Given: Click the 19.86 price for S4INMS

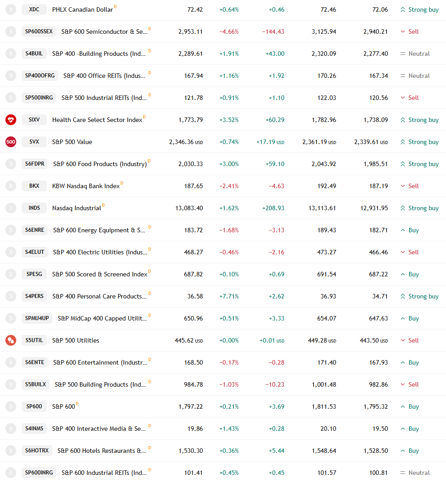Looking at the screenshot, I should (195, 429).
